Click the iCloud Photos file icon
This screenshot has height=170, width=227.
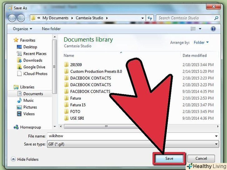point(19,73)
